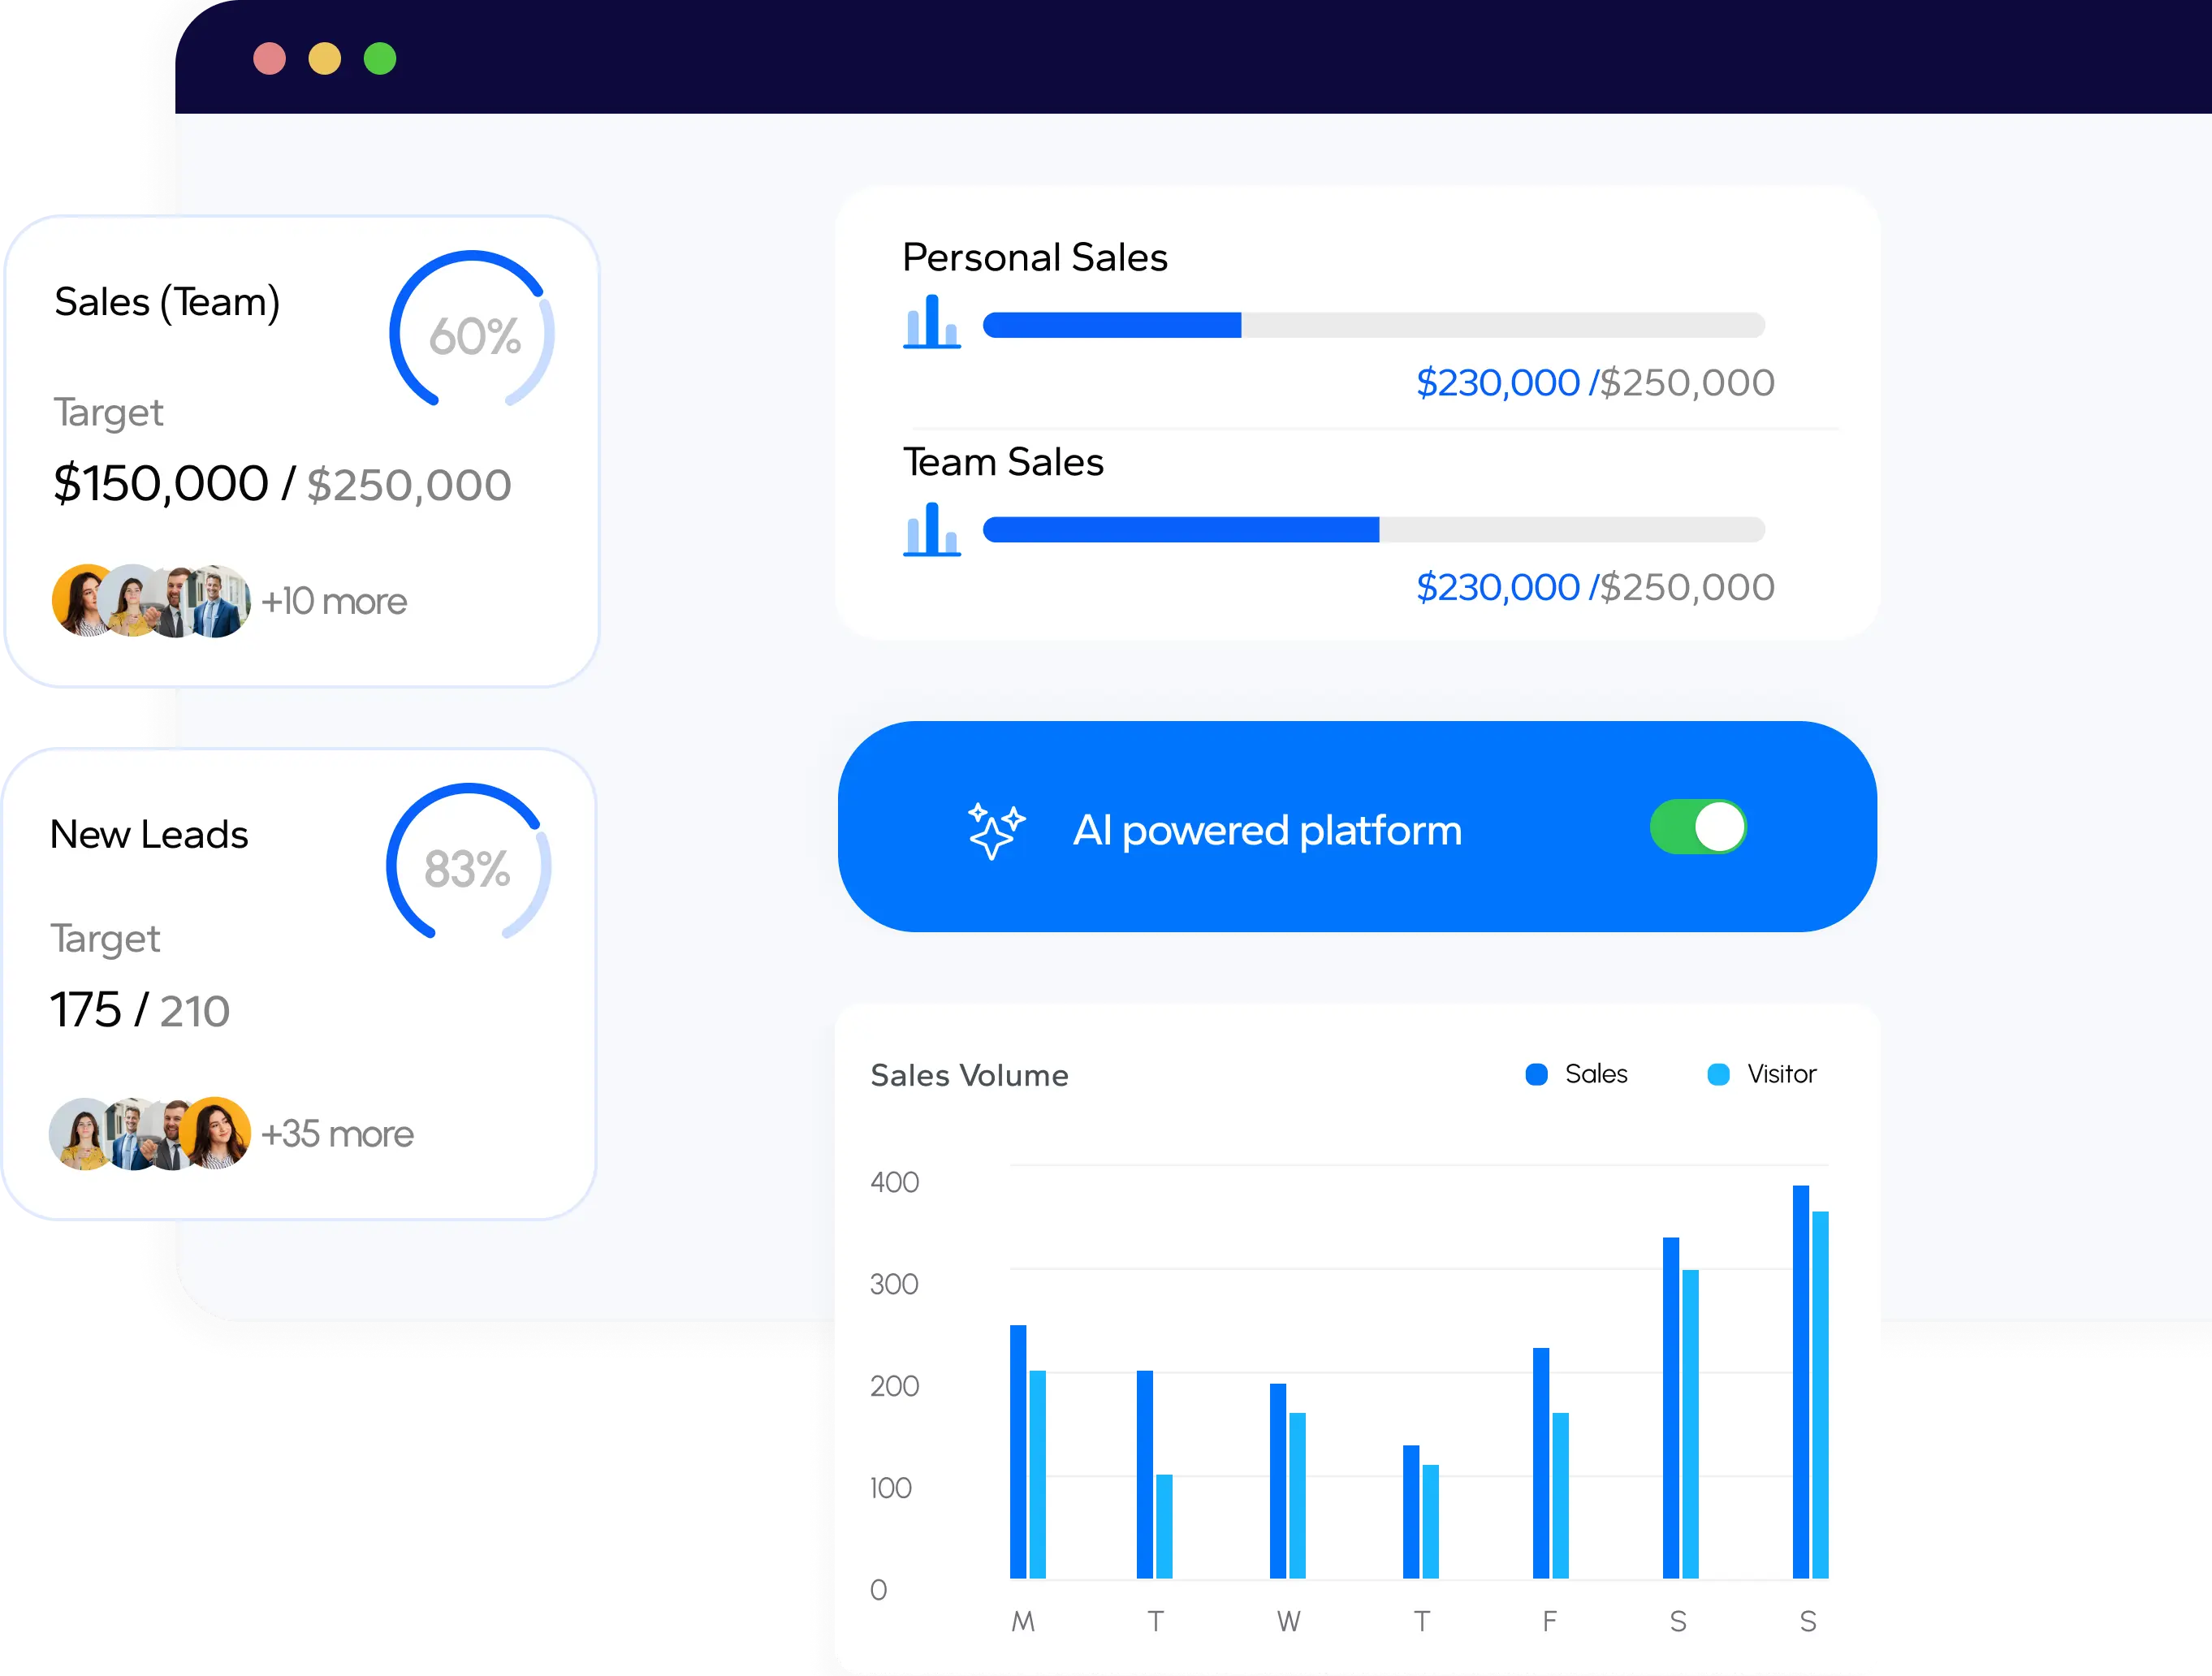Click the dark blue Monday sales bar
The width and height of the screenshot is (2212, 1676).
click(1018, 1452)
